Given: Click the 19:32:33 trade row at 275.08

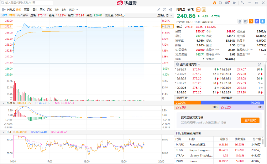Looking at the screenshot, I should coord(241,78).
